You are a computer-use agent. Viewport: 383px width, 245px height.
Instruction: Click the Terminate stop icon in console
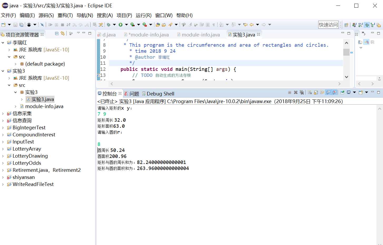[290, 92]
